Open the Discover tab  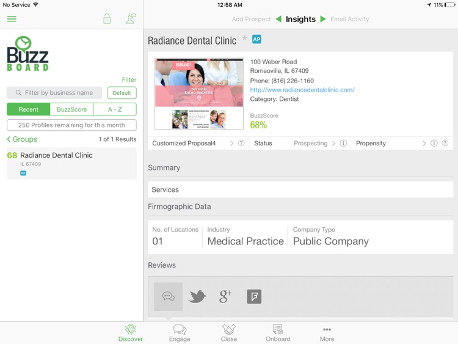[131, 333]
